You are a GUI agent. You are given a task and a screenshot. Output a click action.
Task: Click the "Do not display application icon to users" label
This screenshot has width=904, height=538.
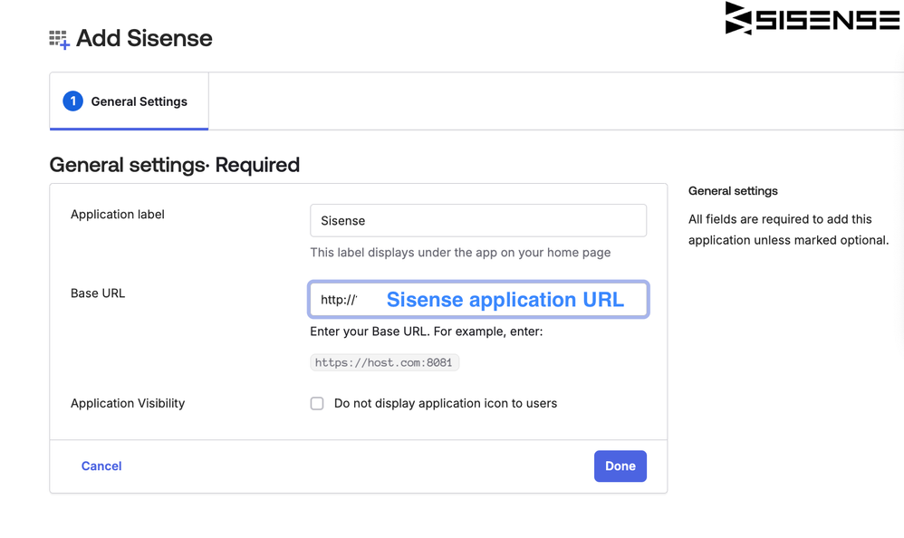tap(445, 404)
